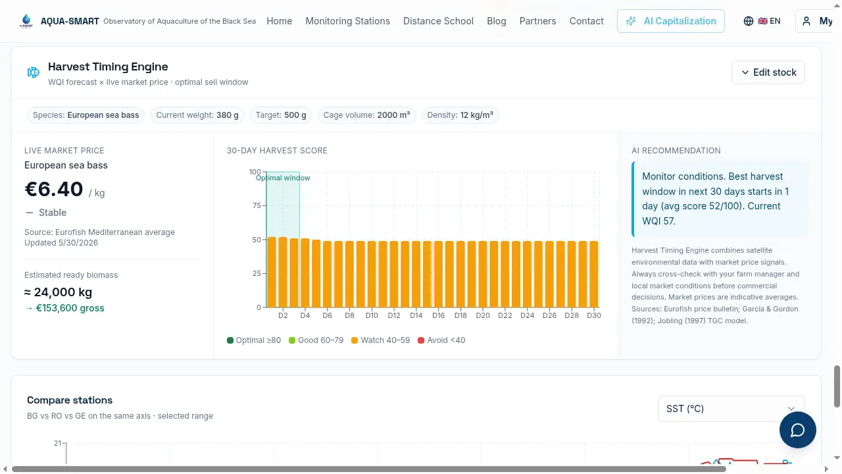Click the Cage volume: 2000 m³ chip

[x=366, y=115]
